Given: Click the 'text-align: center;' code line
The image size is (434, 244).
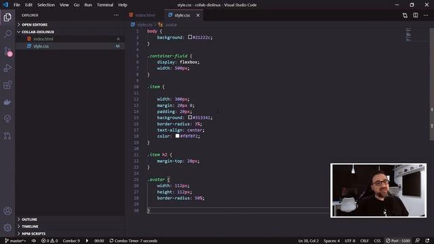Looking at the screenshot, I should tap(181, 130).
